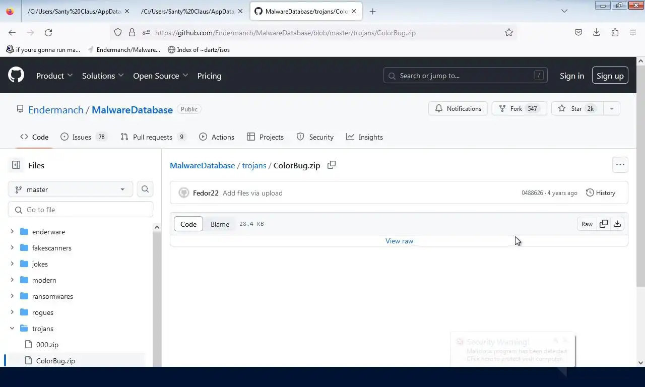Open the Firefox downloads panel

pyautogui.click(x=597, y=32)
